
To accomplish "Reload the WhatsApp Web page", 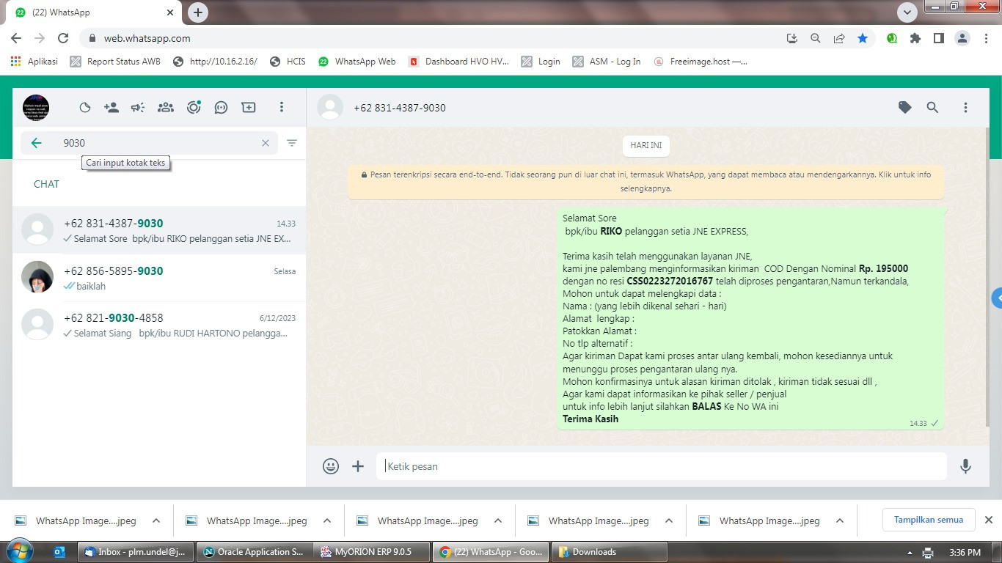I will [63, 38].
